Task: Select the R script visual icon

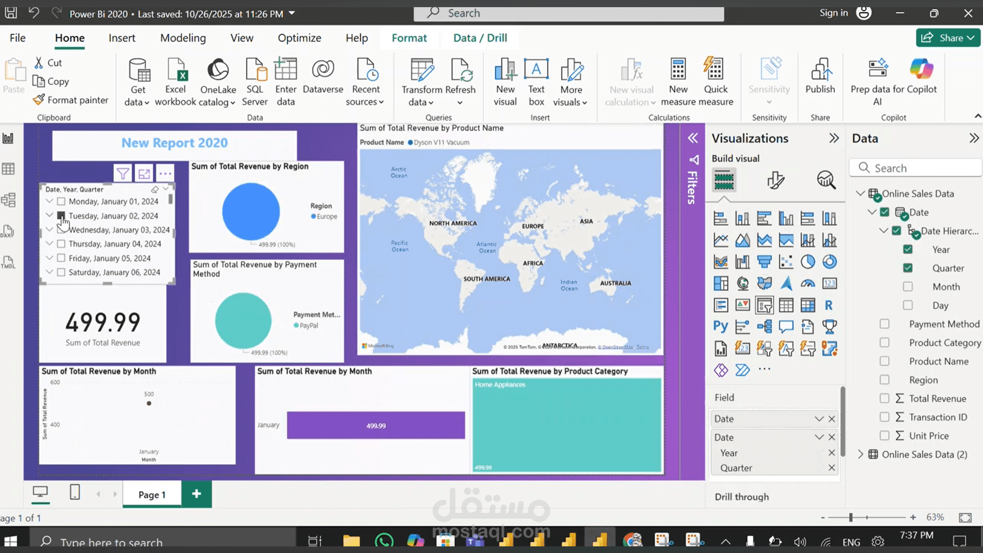Action: [829, 305]
